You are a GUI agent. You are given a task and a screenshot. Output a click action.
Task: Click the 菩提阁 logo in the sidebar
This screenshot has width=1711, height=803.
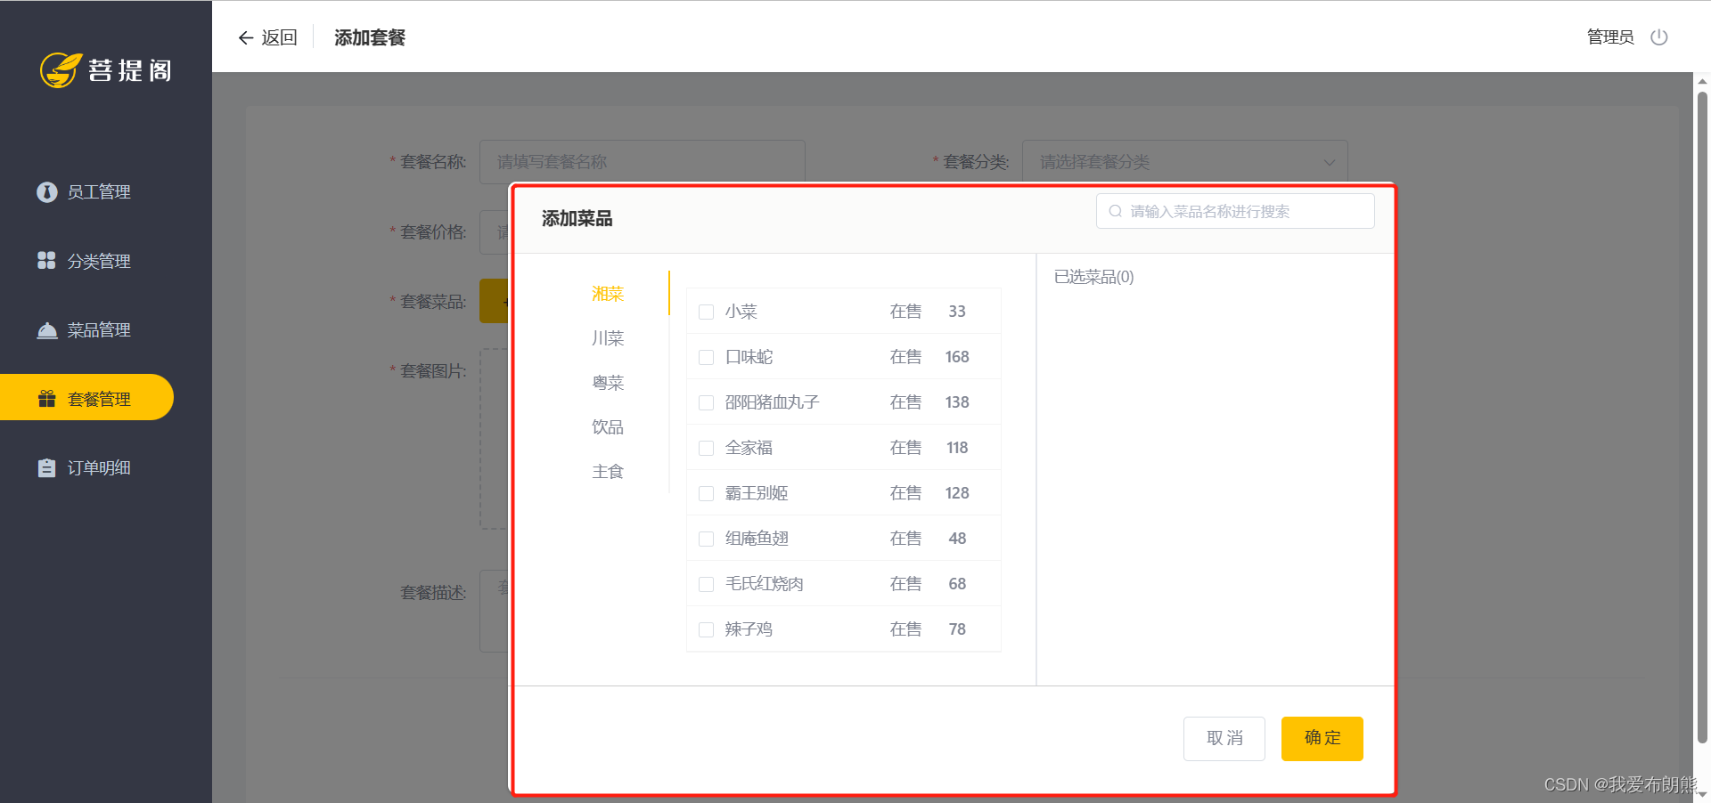pos(105,70)
